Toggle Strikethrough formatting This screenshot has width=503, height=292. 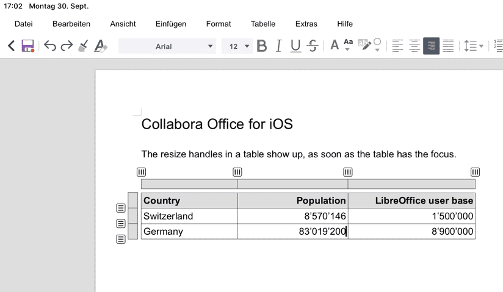313,46
